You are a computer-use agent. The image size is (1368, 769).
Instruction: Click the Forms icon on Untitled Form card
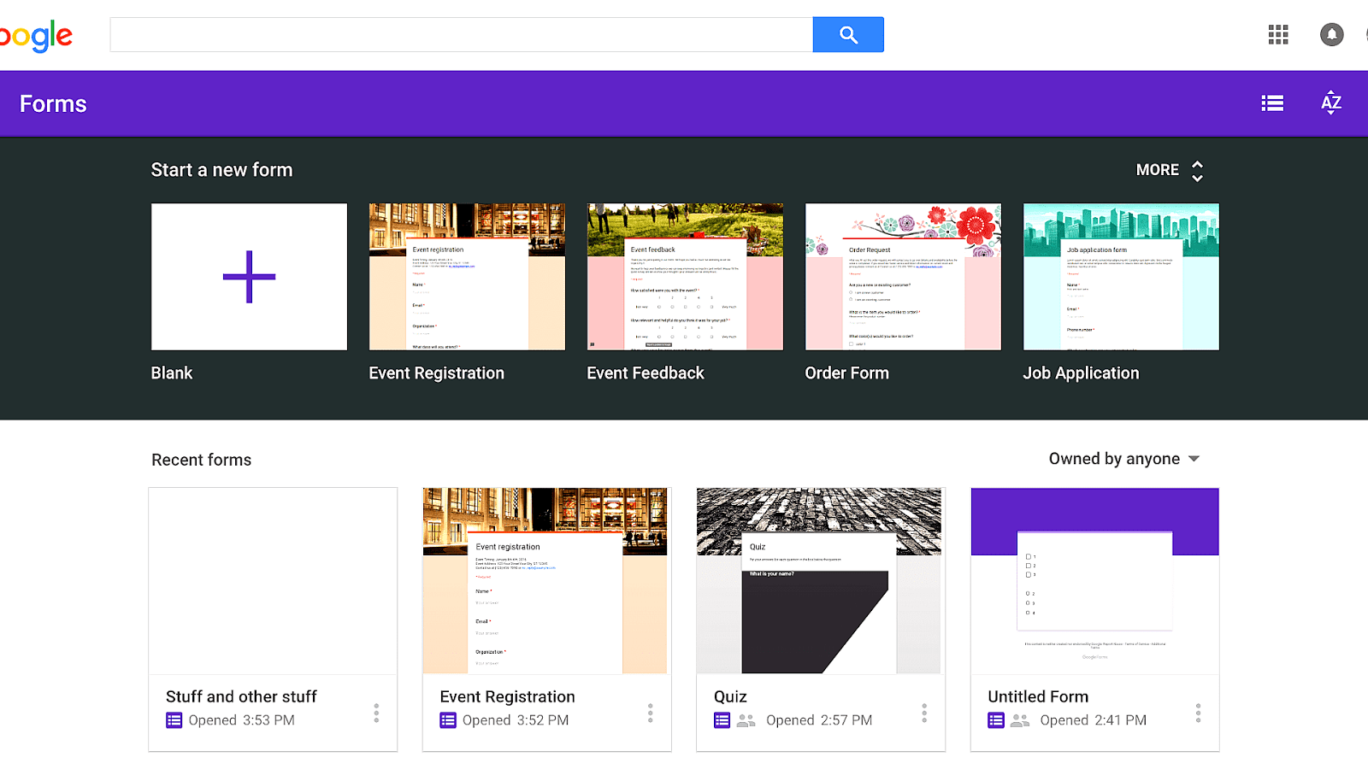click(995, 720)
